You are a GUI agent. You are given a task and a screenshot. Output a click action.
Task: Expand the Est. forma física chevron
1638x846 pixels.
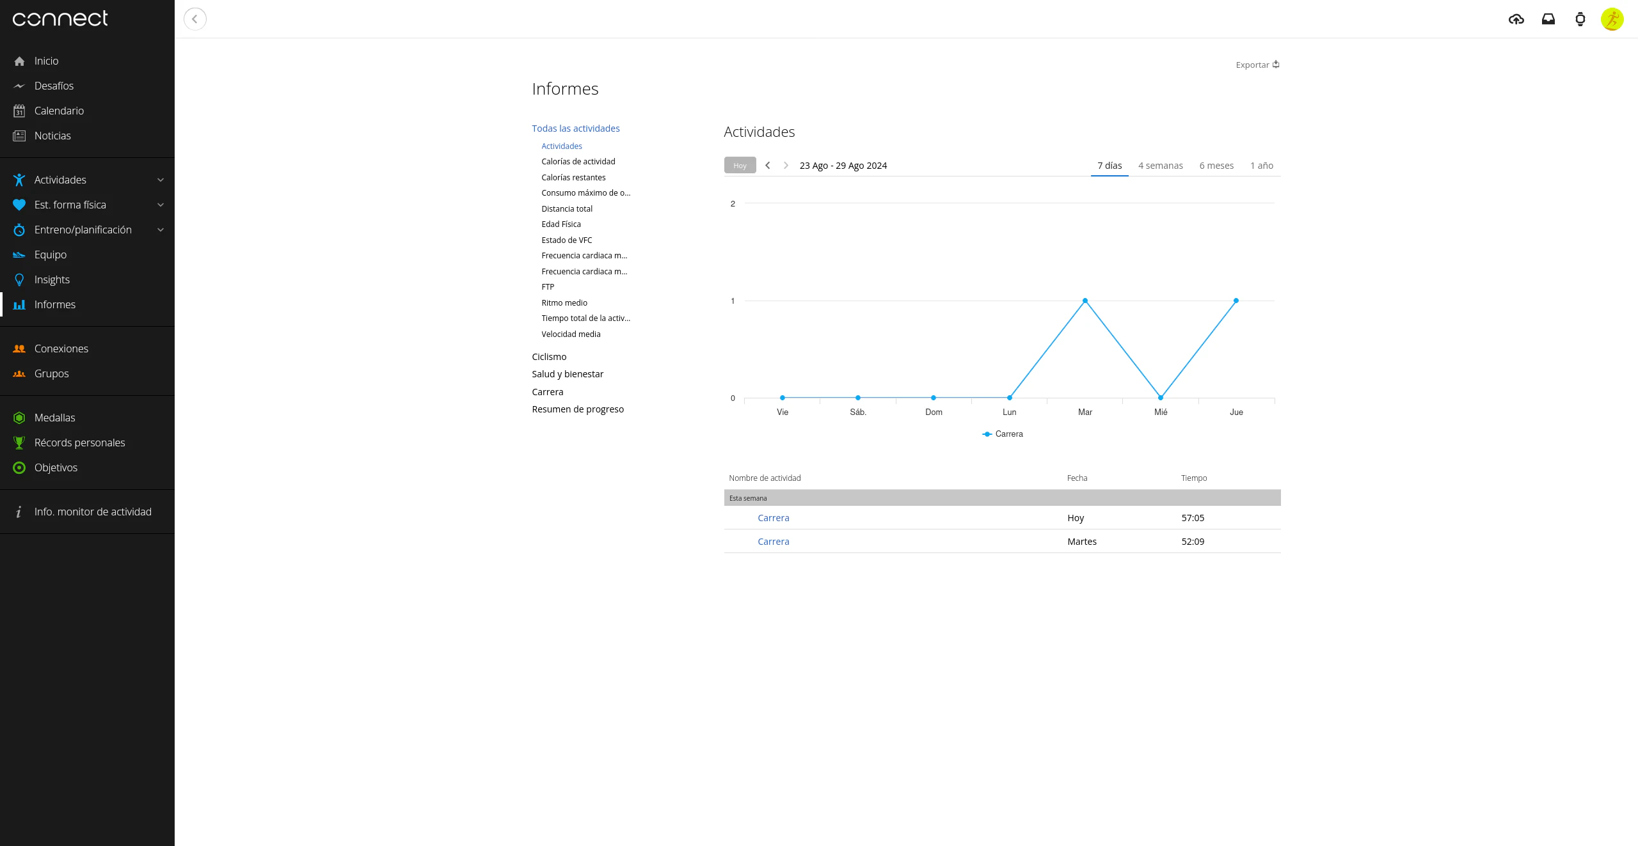pos(161,205)
